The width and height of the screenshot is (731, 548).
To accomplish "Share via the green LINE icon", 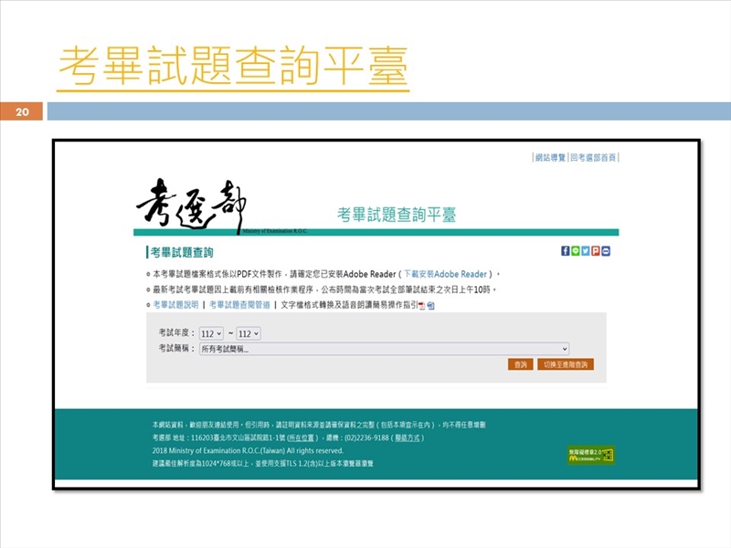I will click(576, 251).
